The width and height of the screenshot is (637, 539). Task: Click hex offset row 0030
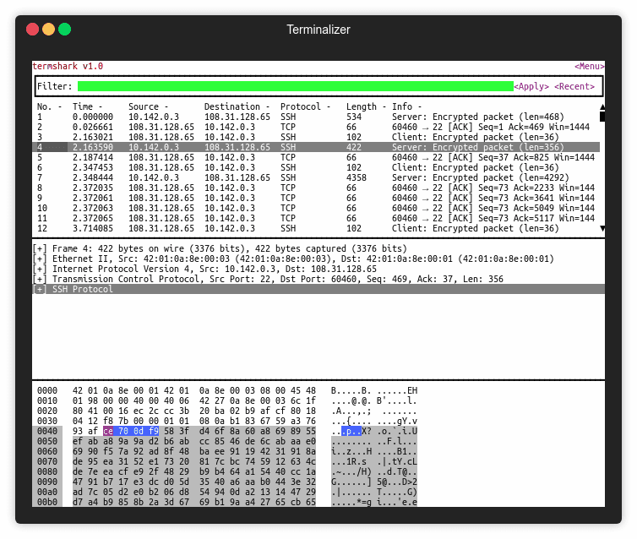(47, 422)
